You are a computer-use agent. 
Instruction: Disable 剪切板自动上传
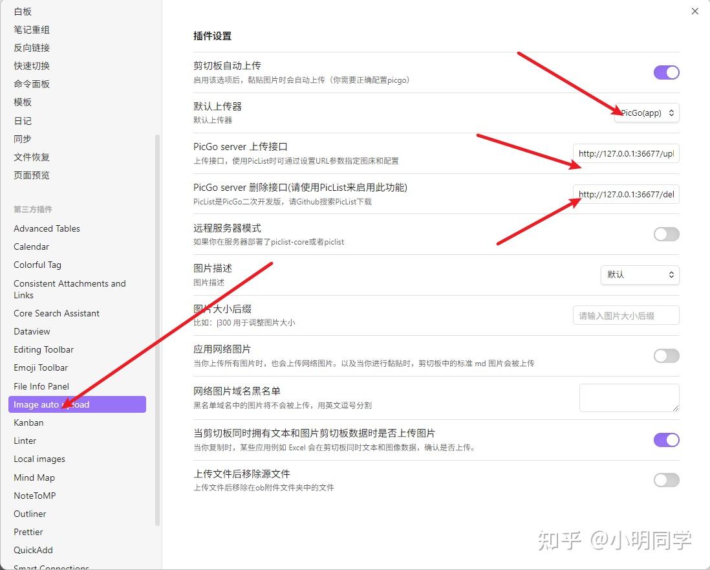[x=666, y=72]
